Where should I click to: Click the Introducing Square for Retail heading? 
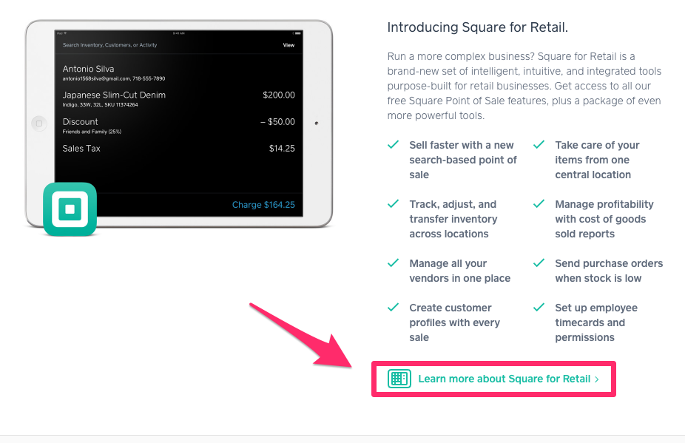click(477, 27)
